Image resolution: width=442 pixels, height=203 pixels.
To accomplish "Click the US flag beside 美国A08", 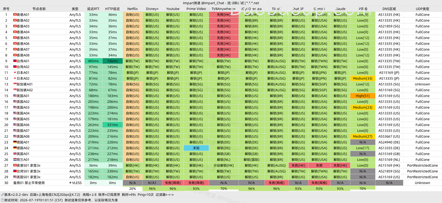I will coord(15,137).
